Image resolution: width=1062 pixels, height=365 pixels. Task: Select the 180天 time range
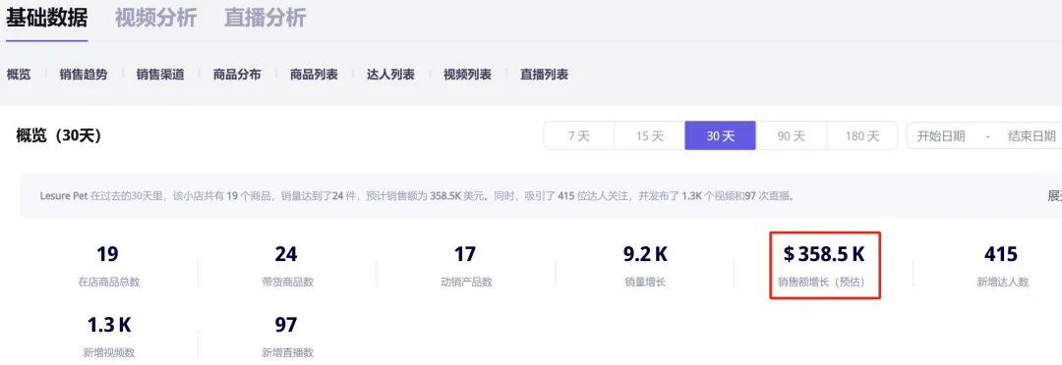coord(862,135)
